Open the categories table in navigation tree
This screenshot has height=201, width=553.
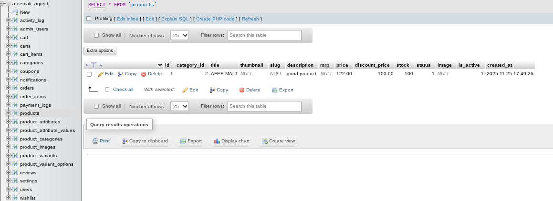[31, 63]
